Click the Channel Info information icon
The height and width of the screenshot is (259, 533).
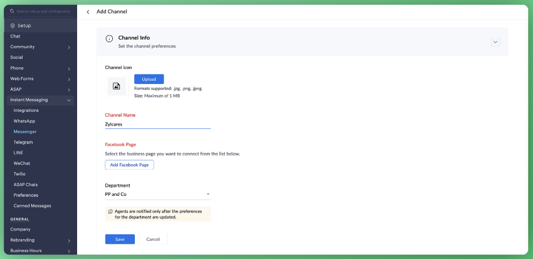click(109, 39)
